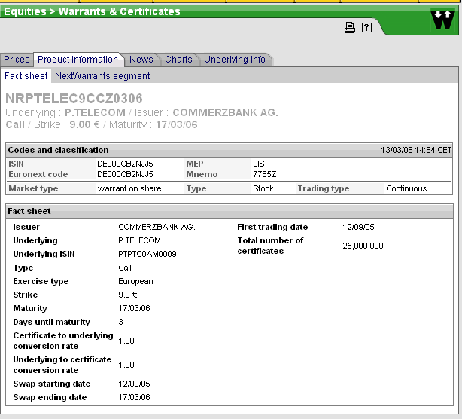Click the Swap starting date value 12/09/05
This screenshot has height=419, width=462.
(x=134, y=384)
